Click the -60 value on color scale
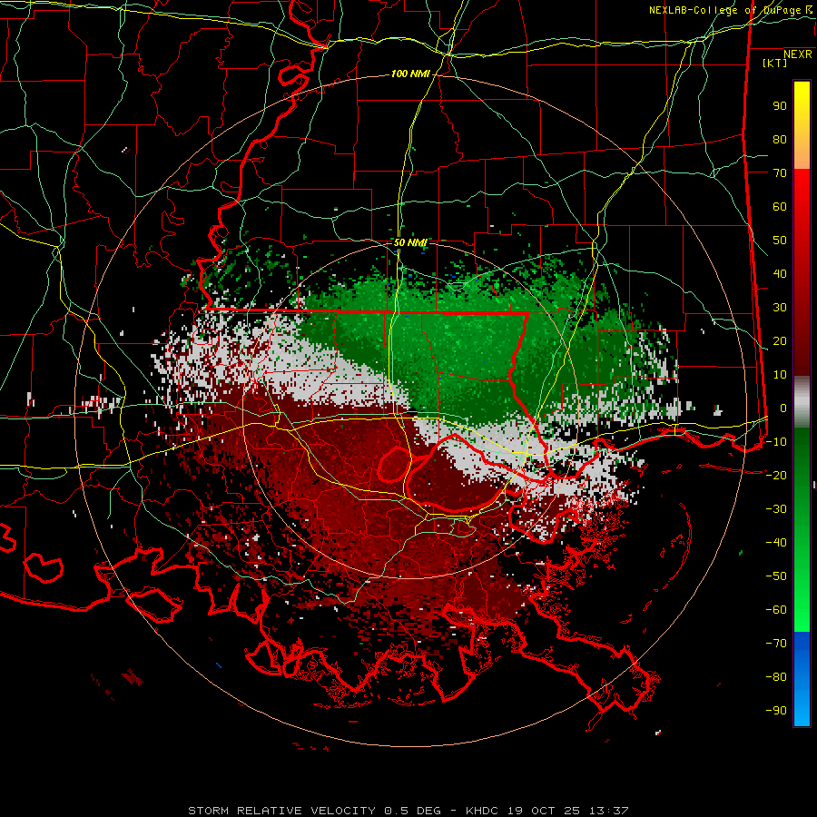The height and width of the screenshot is (817, 817). click(x=776, y=610)
